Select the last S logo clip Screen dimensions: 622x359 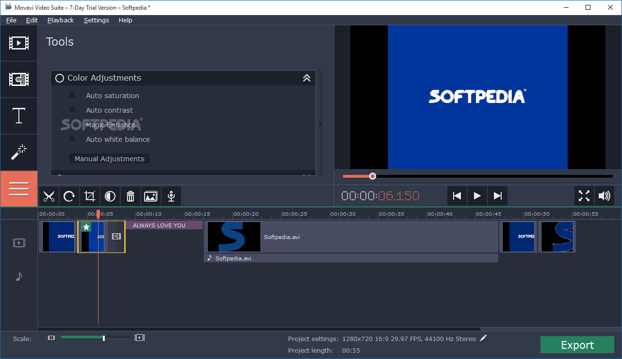[557, 237]
